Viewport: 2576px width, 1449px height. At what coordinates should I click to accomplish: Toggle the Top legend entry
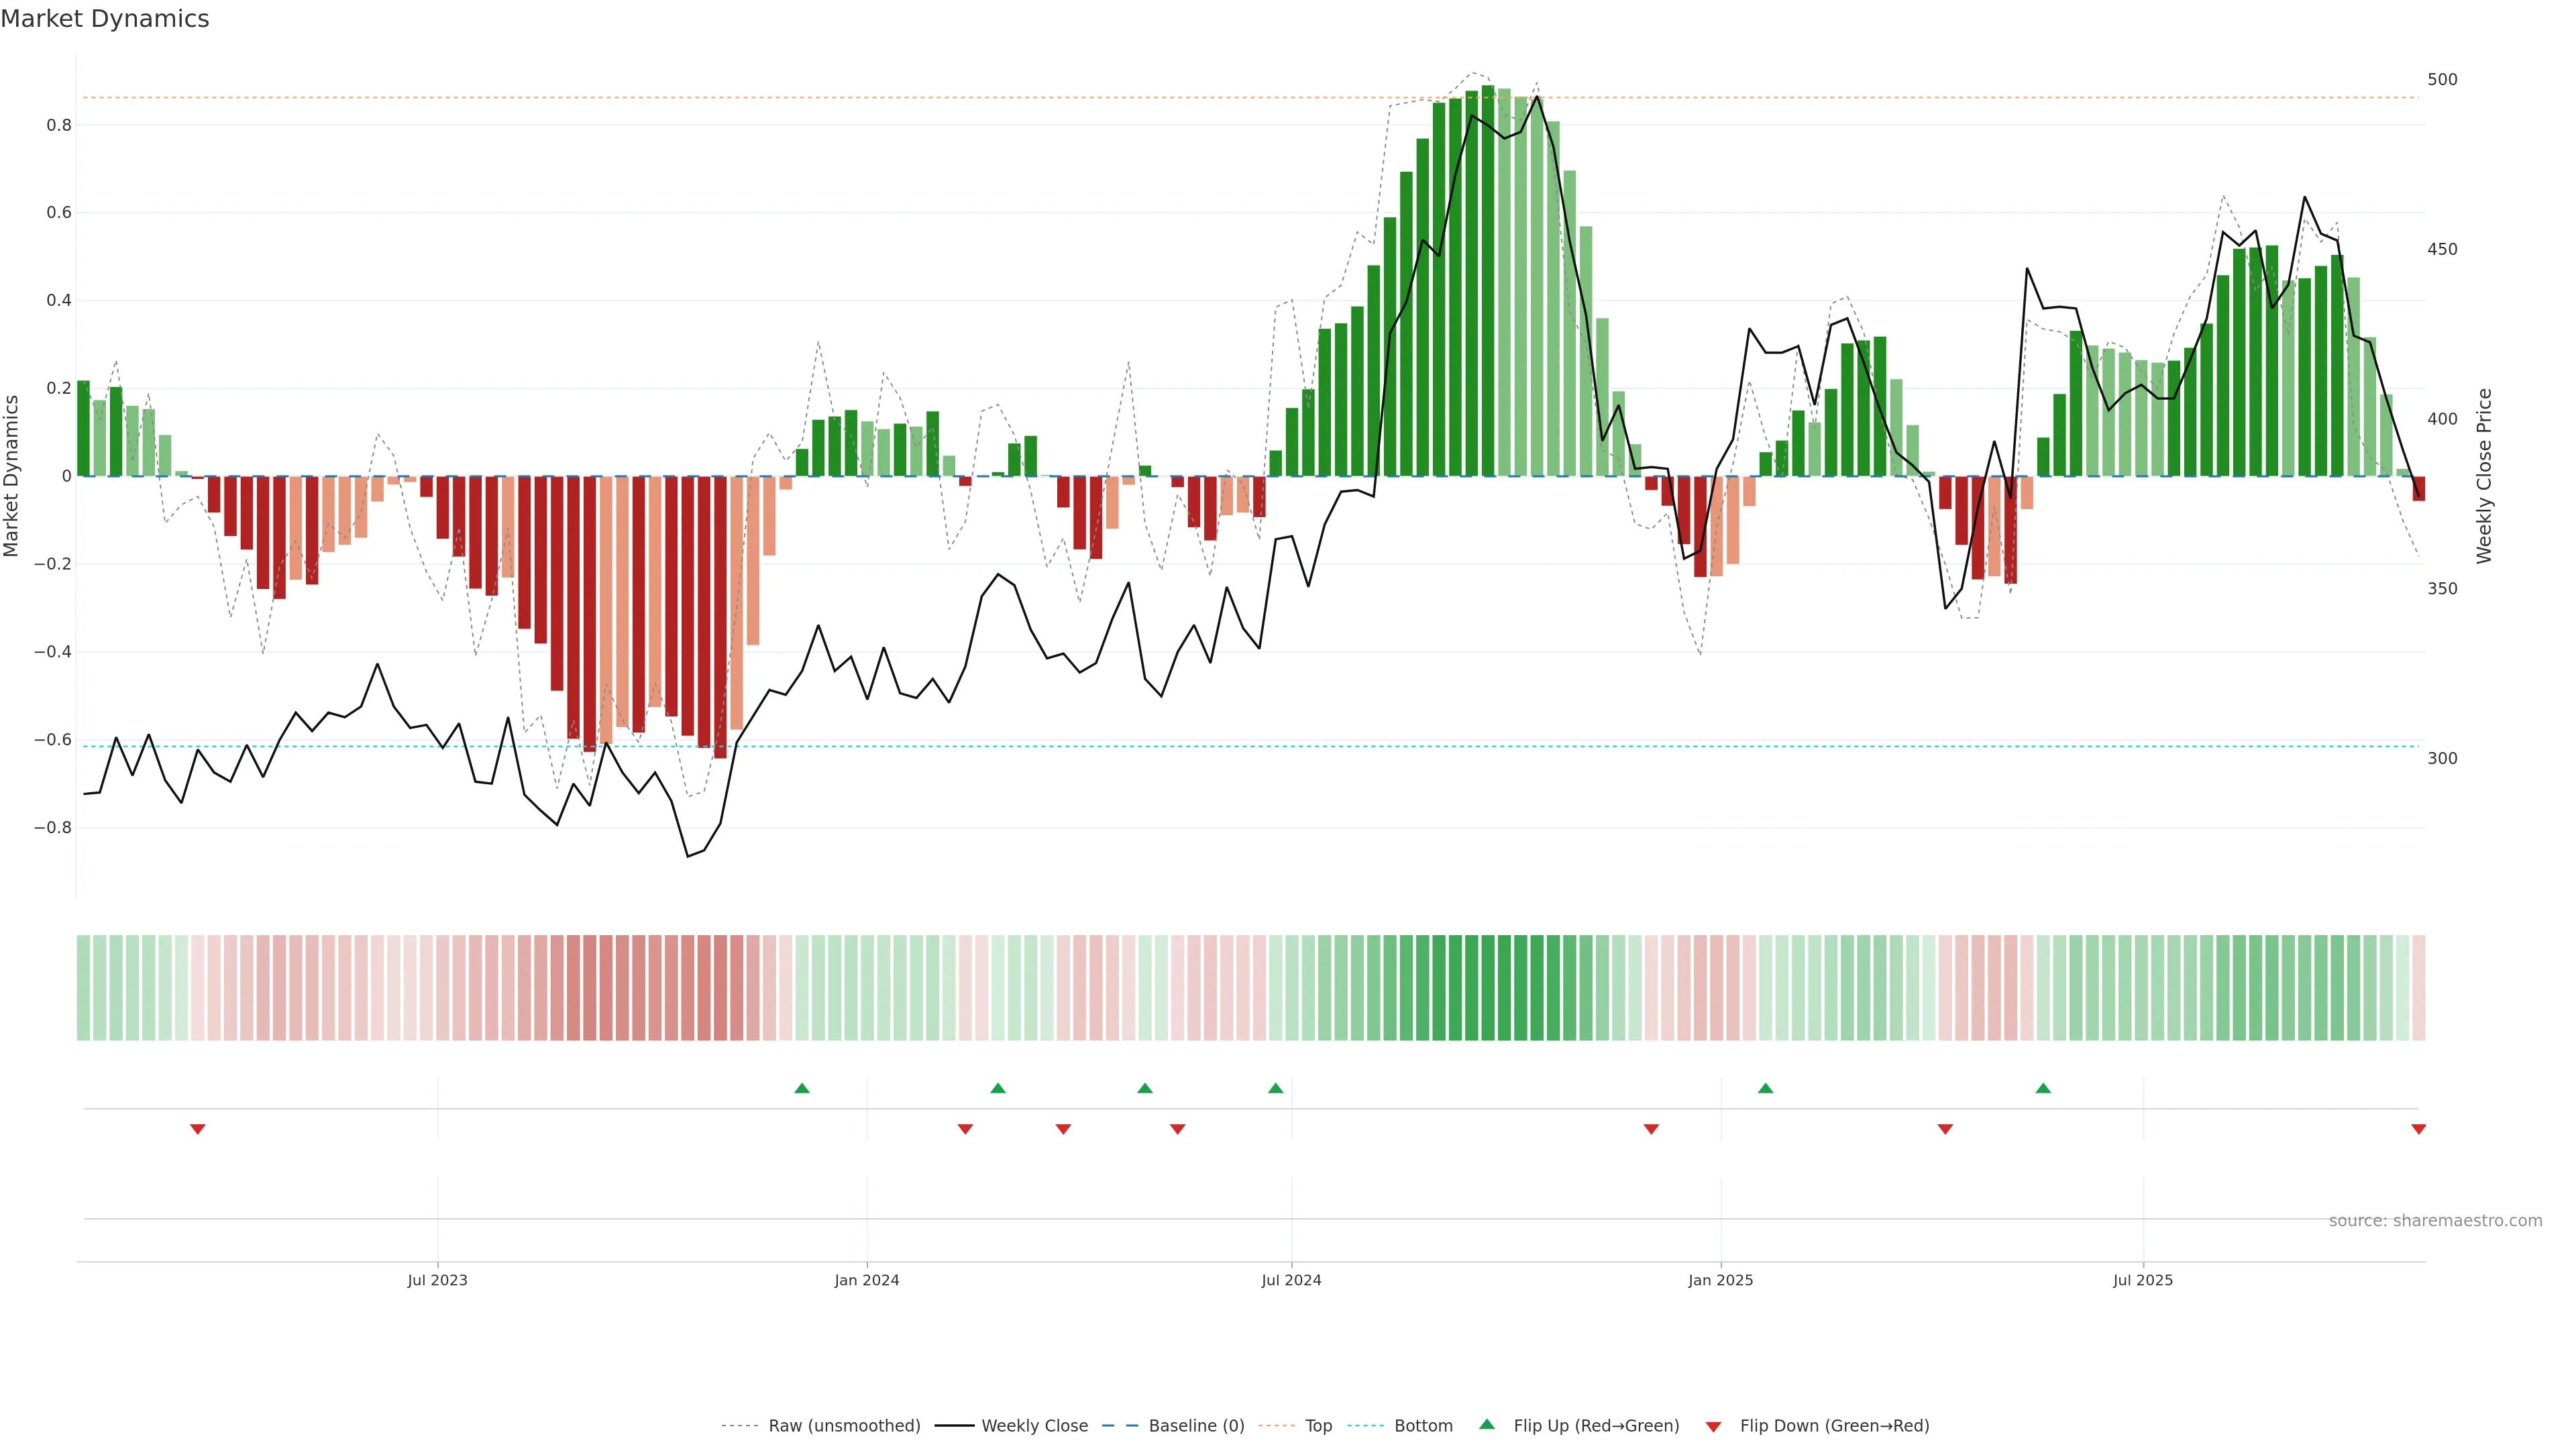coord(1318,1426)
